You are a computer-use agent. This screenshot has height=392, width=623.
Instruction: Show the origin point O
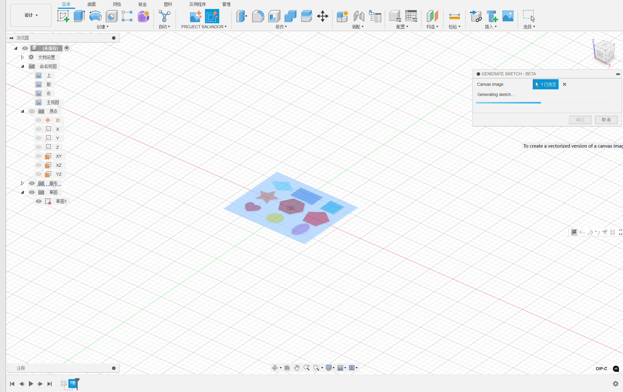[38, 120]
